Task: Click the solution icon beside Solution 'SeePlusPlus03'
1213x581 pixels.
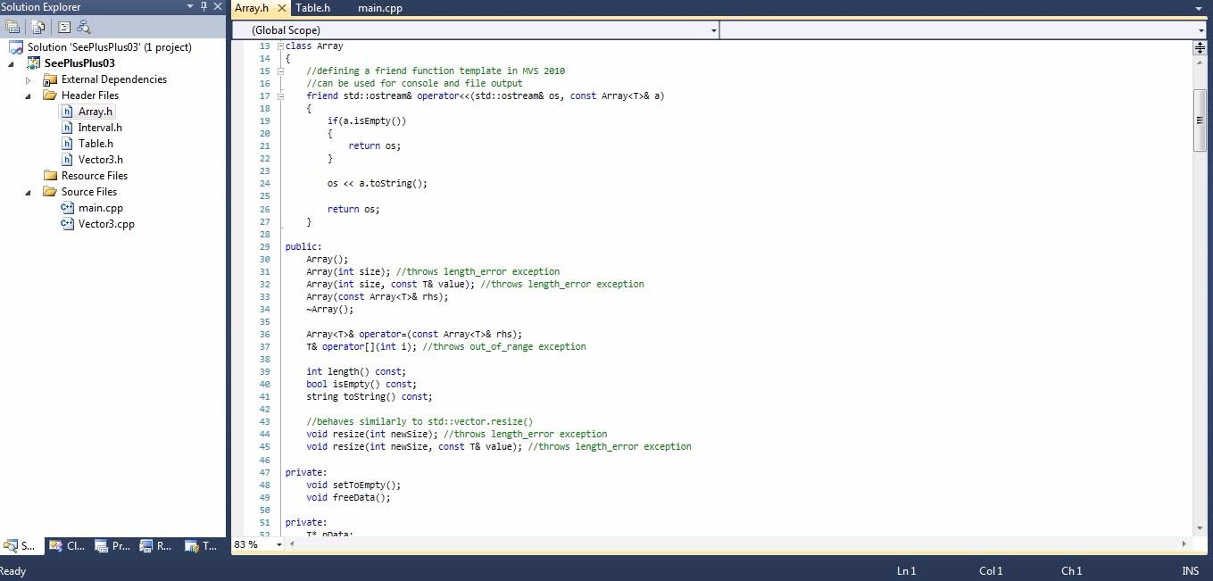Action: coord(16,47)
